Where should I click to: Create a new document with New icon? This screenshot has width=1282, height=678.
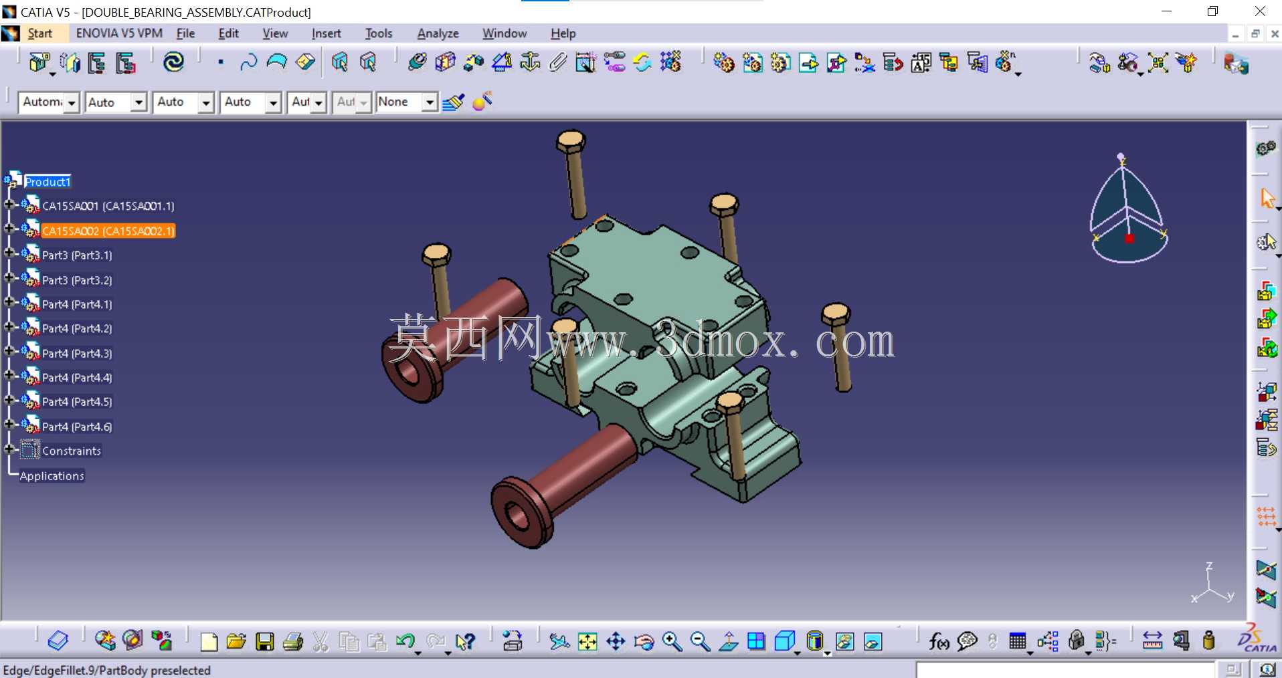click(209, 642)
